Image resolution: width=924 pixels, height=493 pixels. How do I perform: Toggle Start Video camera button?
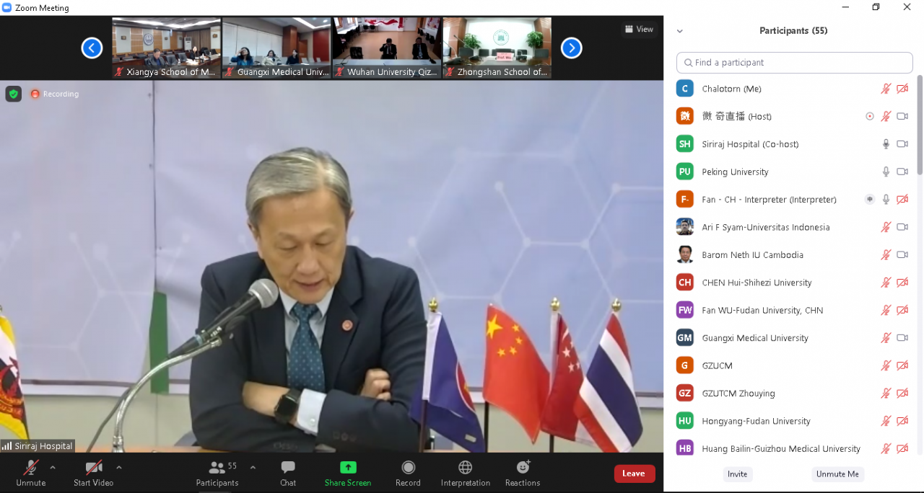(93, 468)
